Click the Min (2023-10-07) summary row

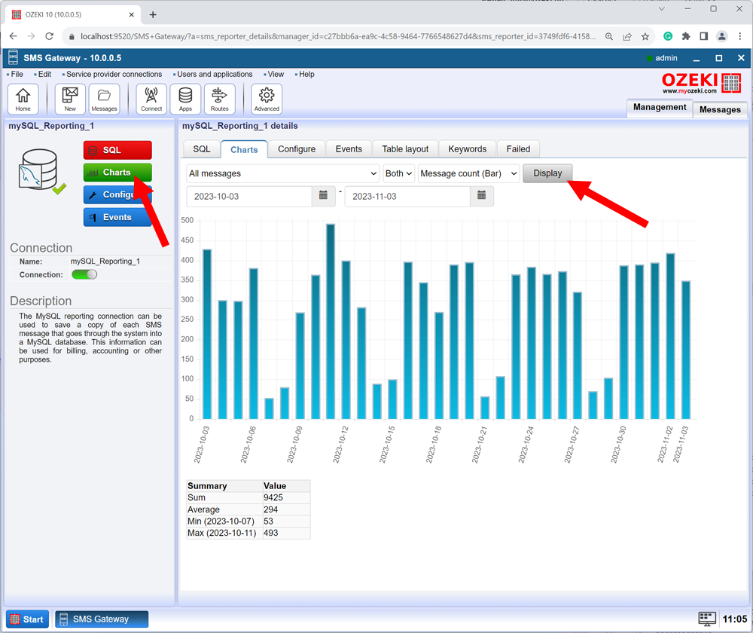[x=248, y=521]
